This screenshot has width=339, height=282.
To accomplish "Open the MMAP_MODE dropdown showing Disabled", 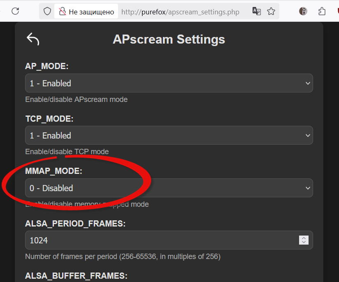I will tap(169, 188).
